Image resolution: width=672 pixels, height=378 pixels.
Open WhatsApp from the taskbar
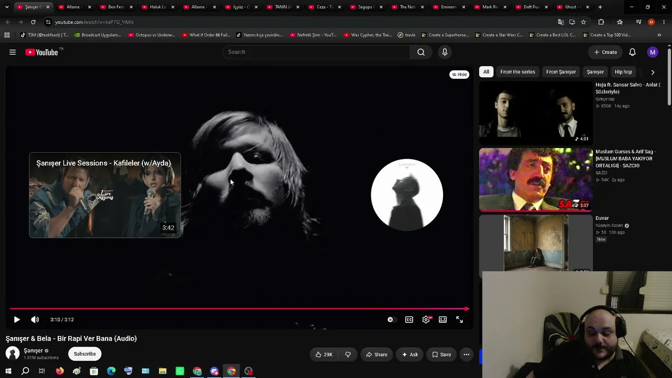click(180, 371)
